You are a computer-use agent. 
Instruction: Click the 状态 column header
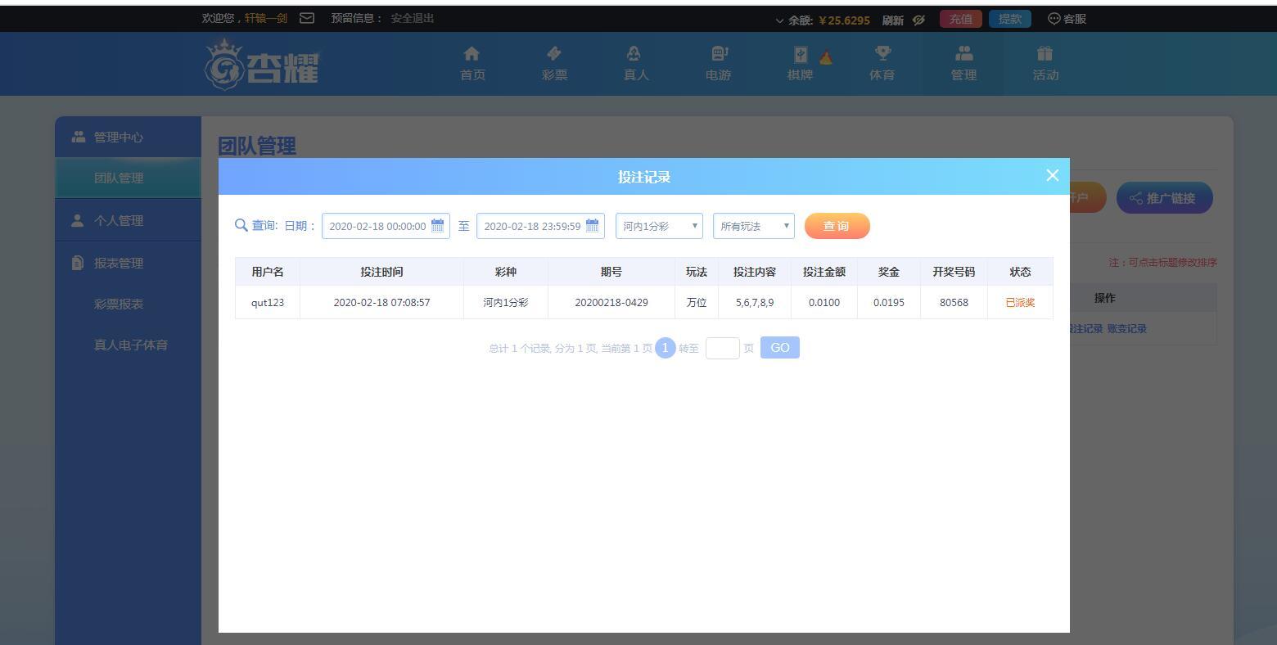tap(1020, 272)
